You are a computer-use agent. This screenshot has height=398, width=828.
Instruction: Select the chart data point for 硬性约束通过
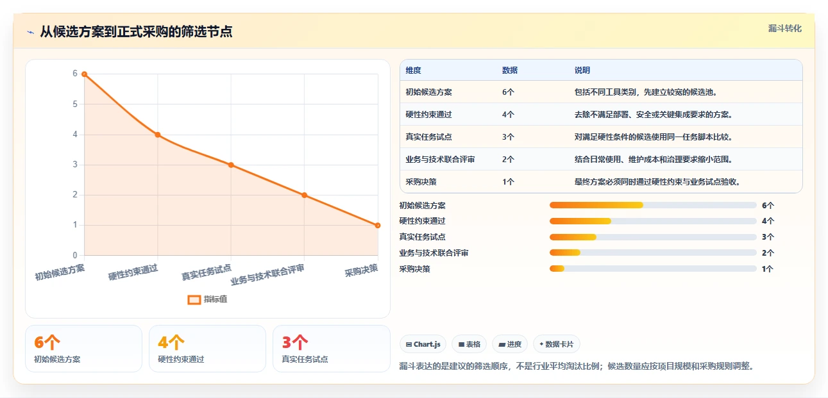click(x=158, y=135)
